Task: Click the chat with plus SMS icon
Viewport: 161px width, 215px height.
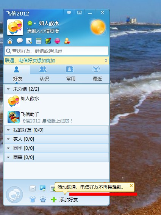Action: [43, 188]
